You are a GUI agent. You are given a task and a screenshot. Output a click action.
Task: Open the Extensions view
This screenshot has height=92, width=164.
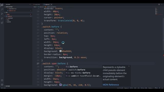click(2, 23)
